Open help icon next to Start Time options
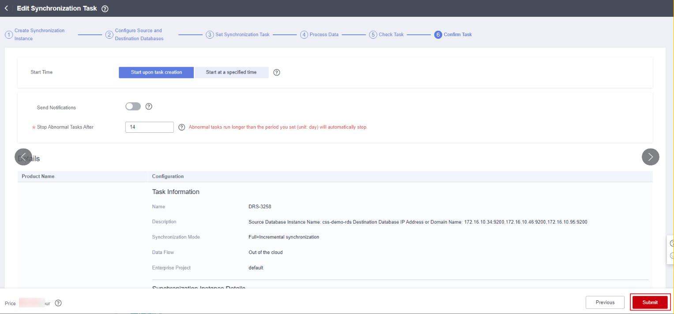The width and height of the screenshot is (674, 314). 277,72
